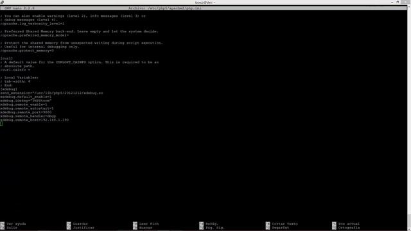This screenshot has width=411, height=231.
Task: Click the "Guardar" shortcut label
Action: pos(80,224)
